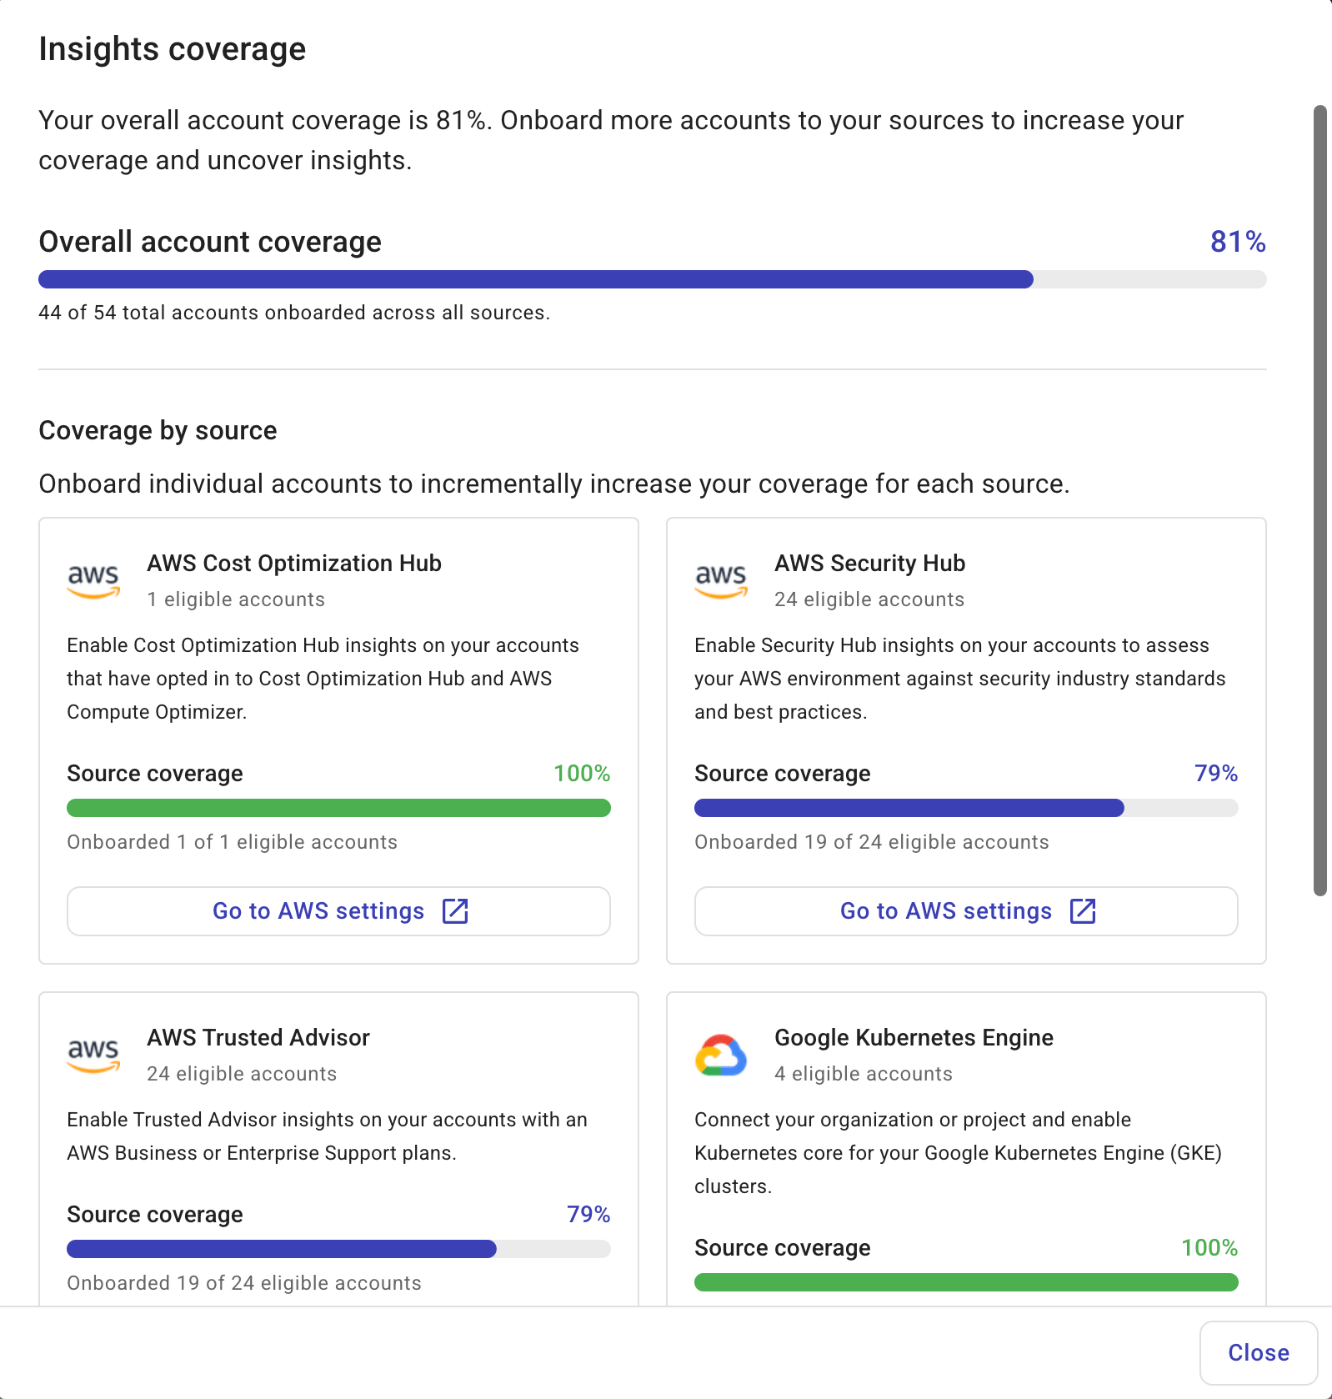Close the Insights coverage dialog
1332x1399 pixels.
[1259, 1353]
